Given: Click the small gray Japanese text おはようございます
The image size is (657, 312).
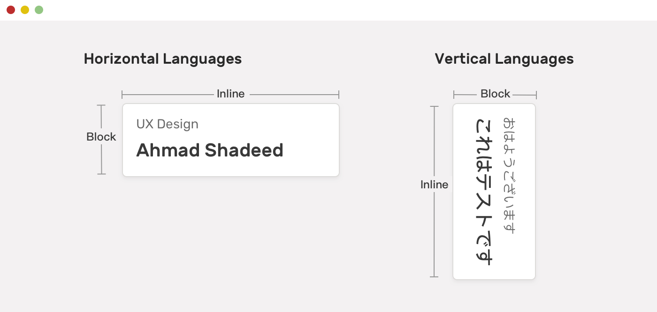Looking at the screenshot, I should 509,175.
